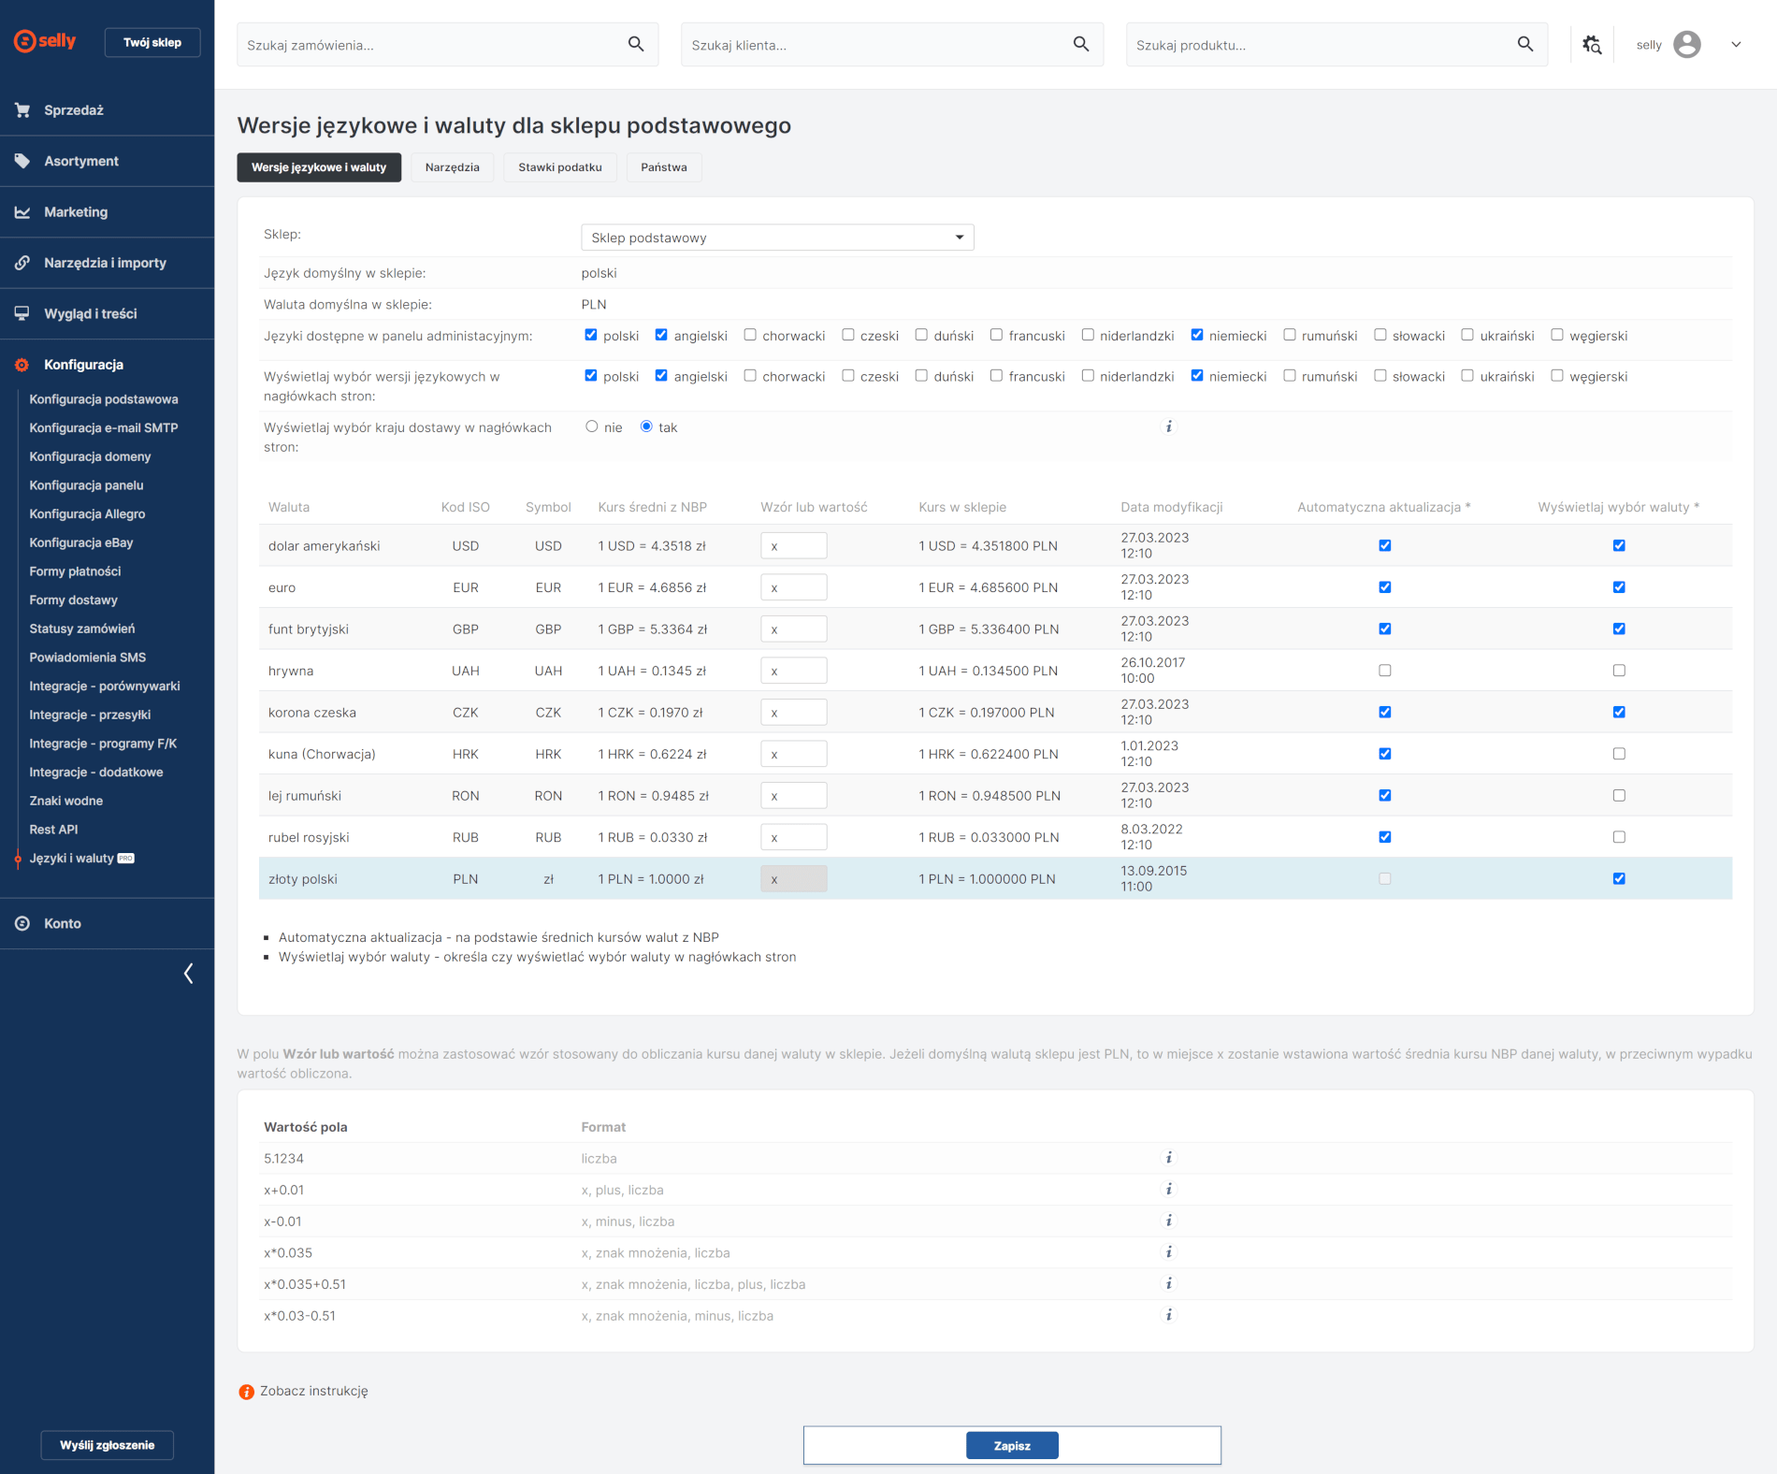Expand the Sprzedaż sidebar section
Image resolution: width=1777 pixels, height=1474 pixels.
(x=107, y=110)
